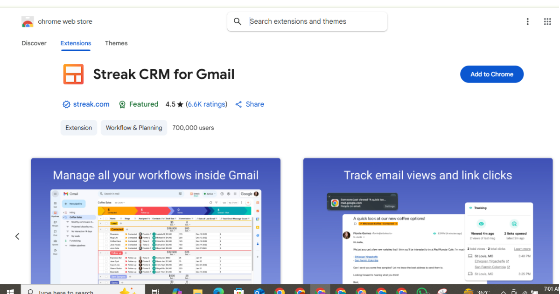The height and width of the screenshot is (294, 560).
Task: Open Task View from the taskbar
Action: point(155,291)
